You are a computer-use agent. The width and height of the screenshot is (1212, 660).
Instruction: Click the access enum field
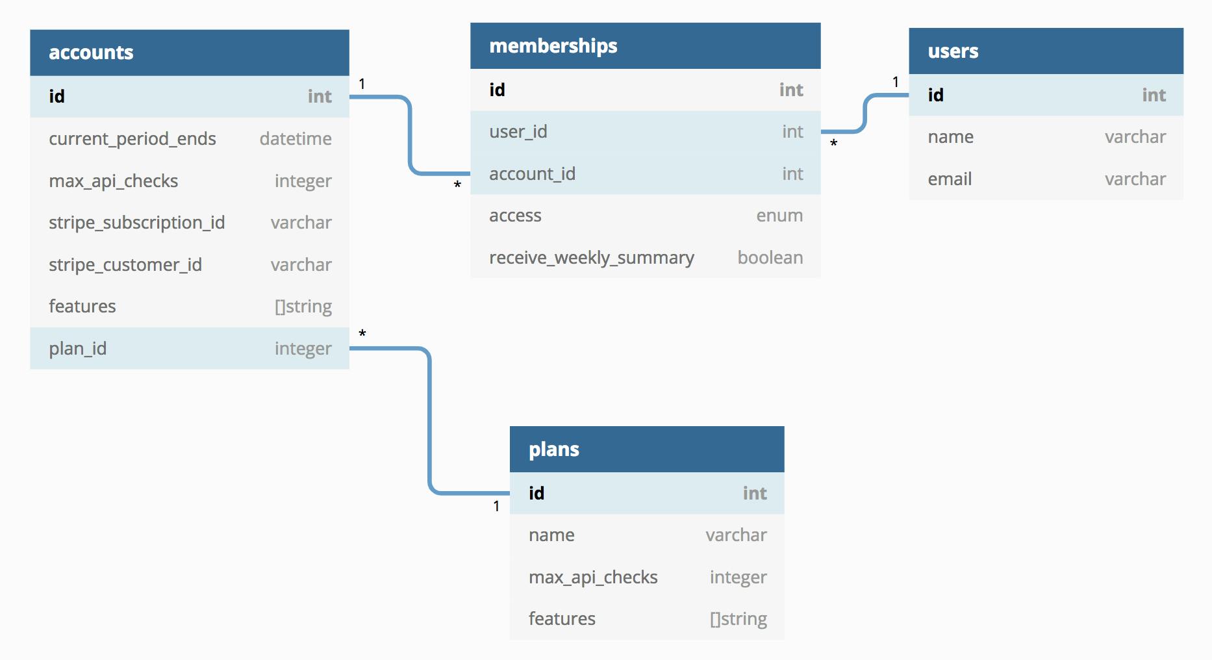coord(646,216)
